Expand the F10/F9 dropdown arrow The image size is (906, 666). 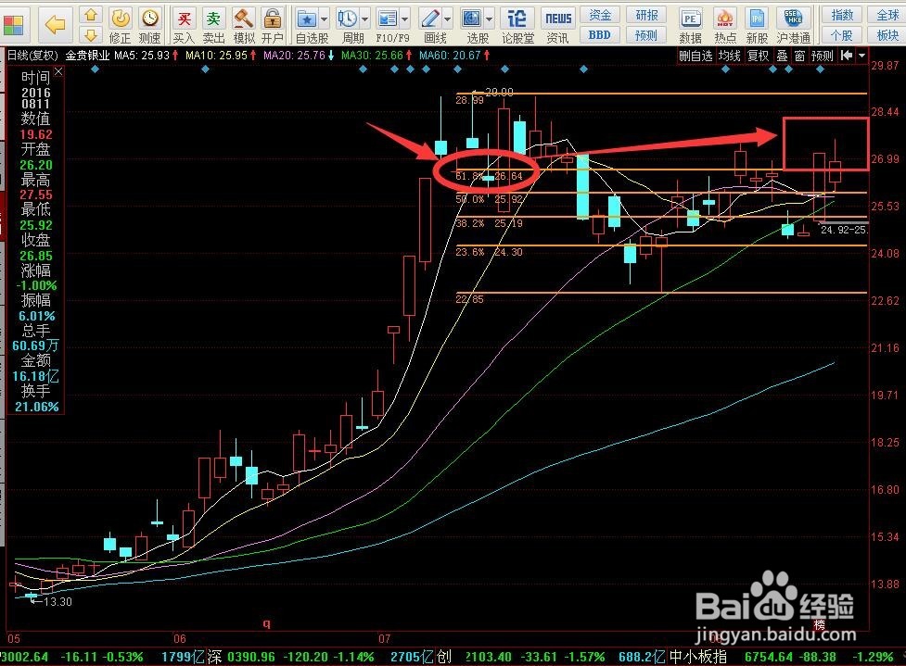coord(404,19)
